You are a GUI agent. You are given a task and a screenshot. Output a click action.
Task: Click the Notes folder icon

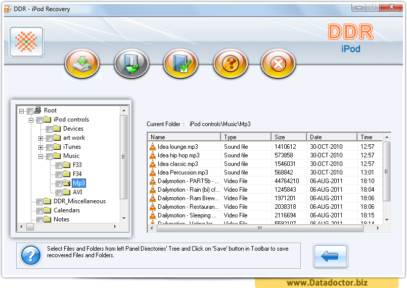click(x=47, y=219)
